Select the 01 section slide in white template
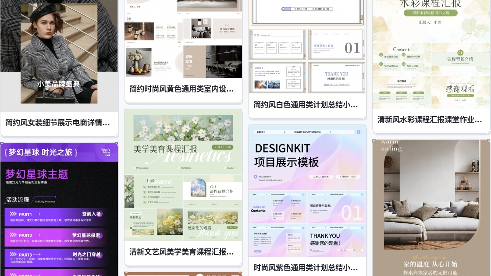Screen dimensions: 491x276 [337, 44]
